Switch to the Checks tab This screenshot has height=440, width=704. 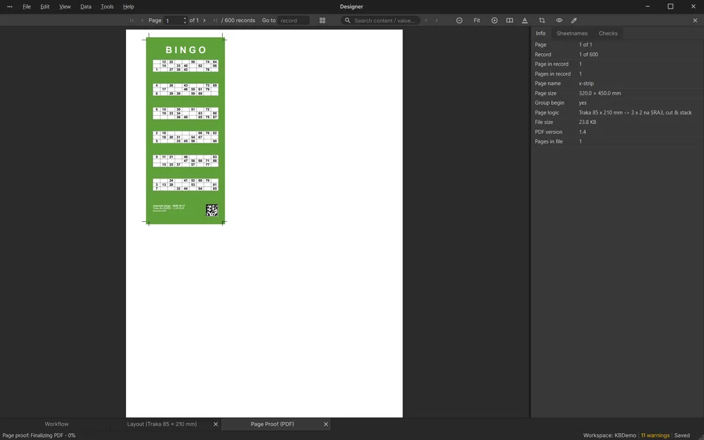click(x=608, y=34)
